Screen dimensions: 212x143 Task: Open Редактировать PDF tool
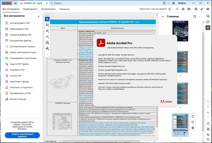pos(17,29)
